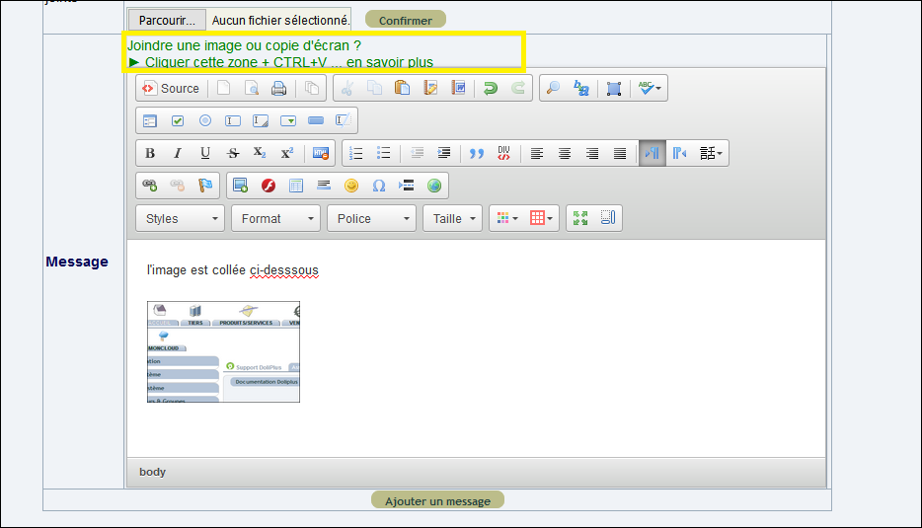
Task: Click the block quote icon
Action: point(476,153)
